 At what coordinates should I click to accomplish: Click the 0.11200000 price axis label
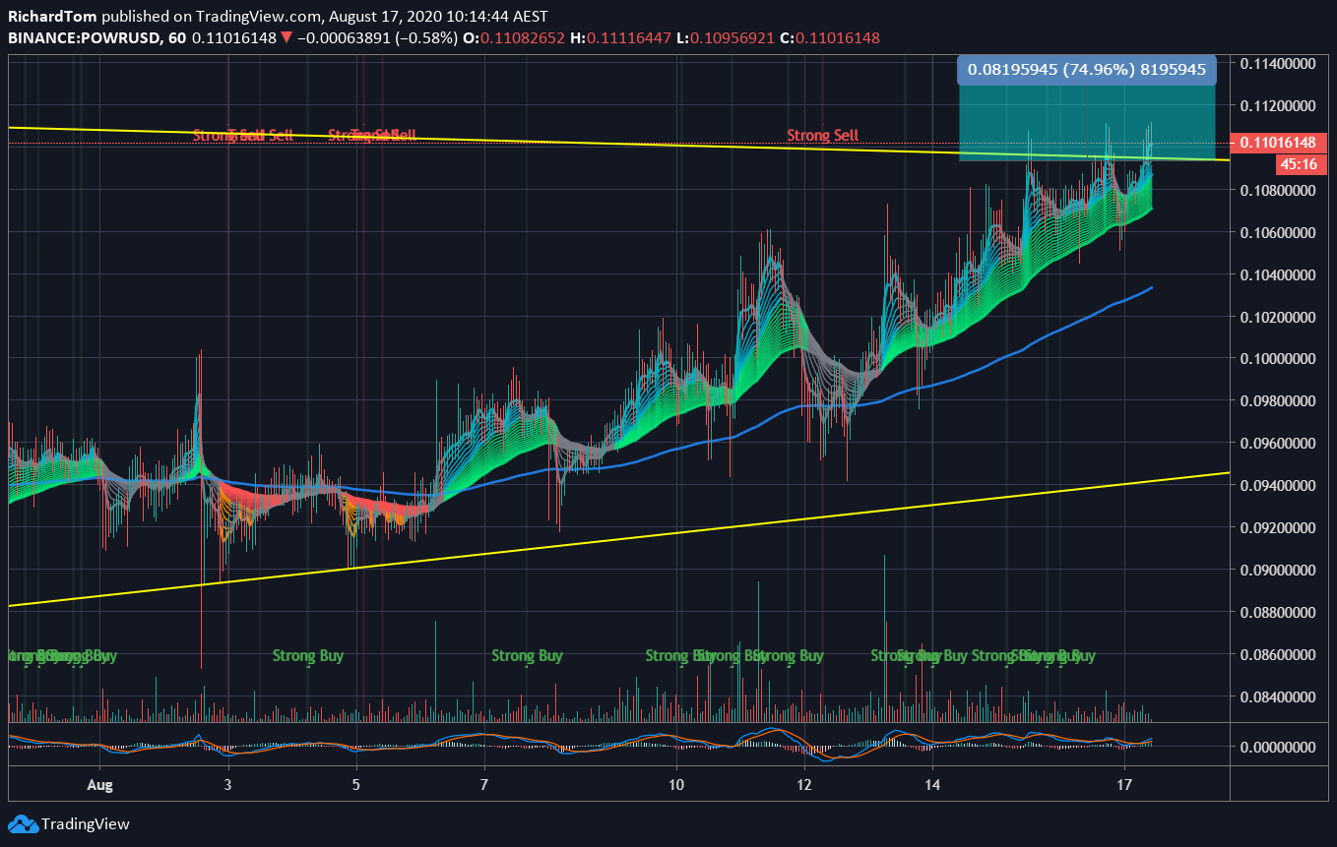coord(1278,105)
